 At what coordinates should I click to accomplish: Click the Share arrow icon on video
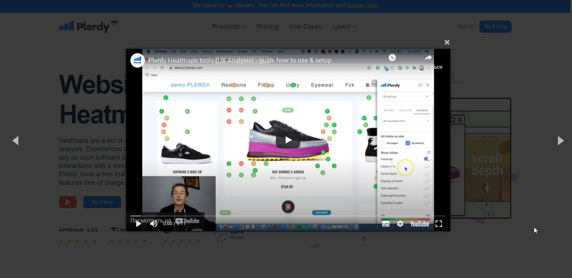point(428,58)
